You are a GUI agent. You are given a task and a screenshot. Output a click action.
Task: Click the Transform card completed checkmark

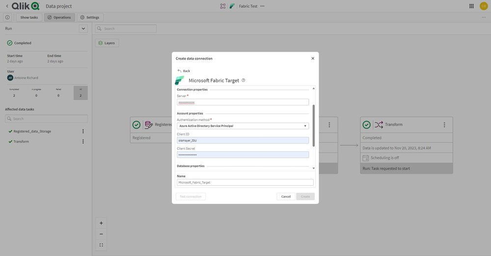click(x=366, y=125)
